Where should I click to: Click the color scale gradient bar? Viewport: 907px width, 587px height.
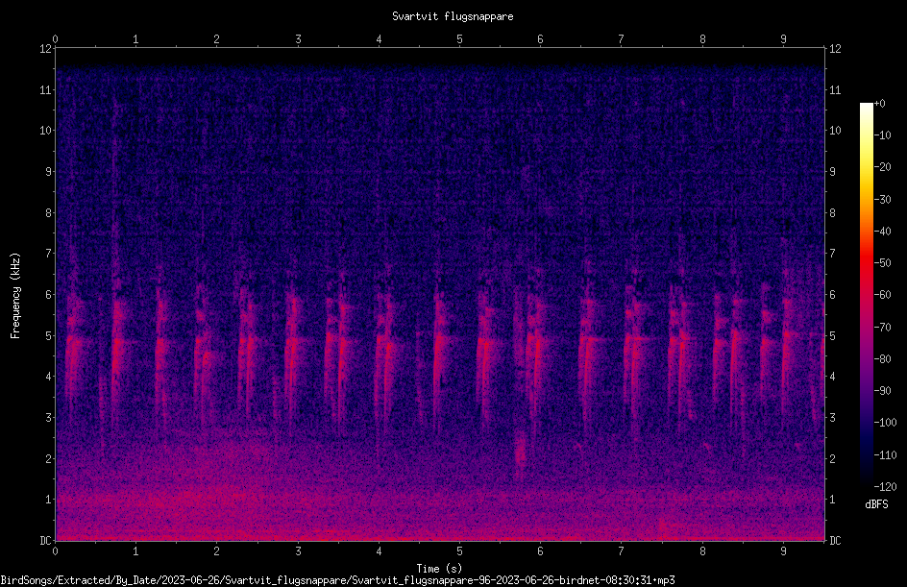click(x=866, y=294)
